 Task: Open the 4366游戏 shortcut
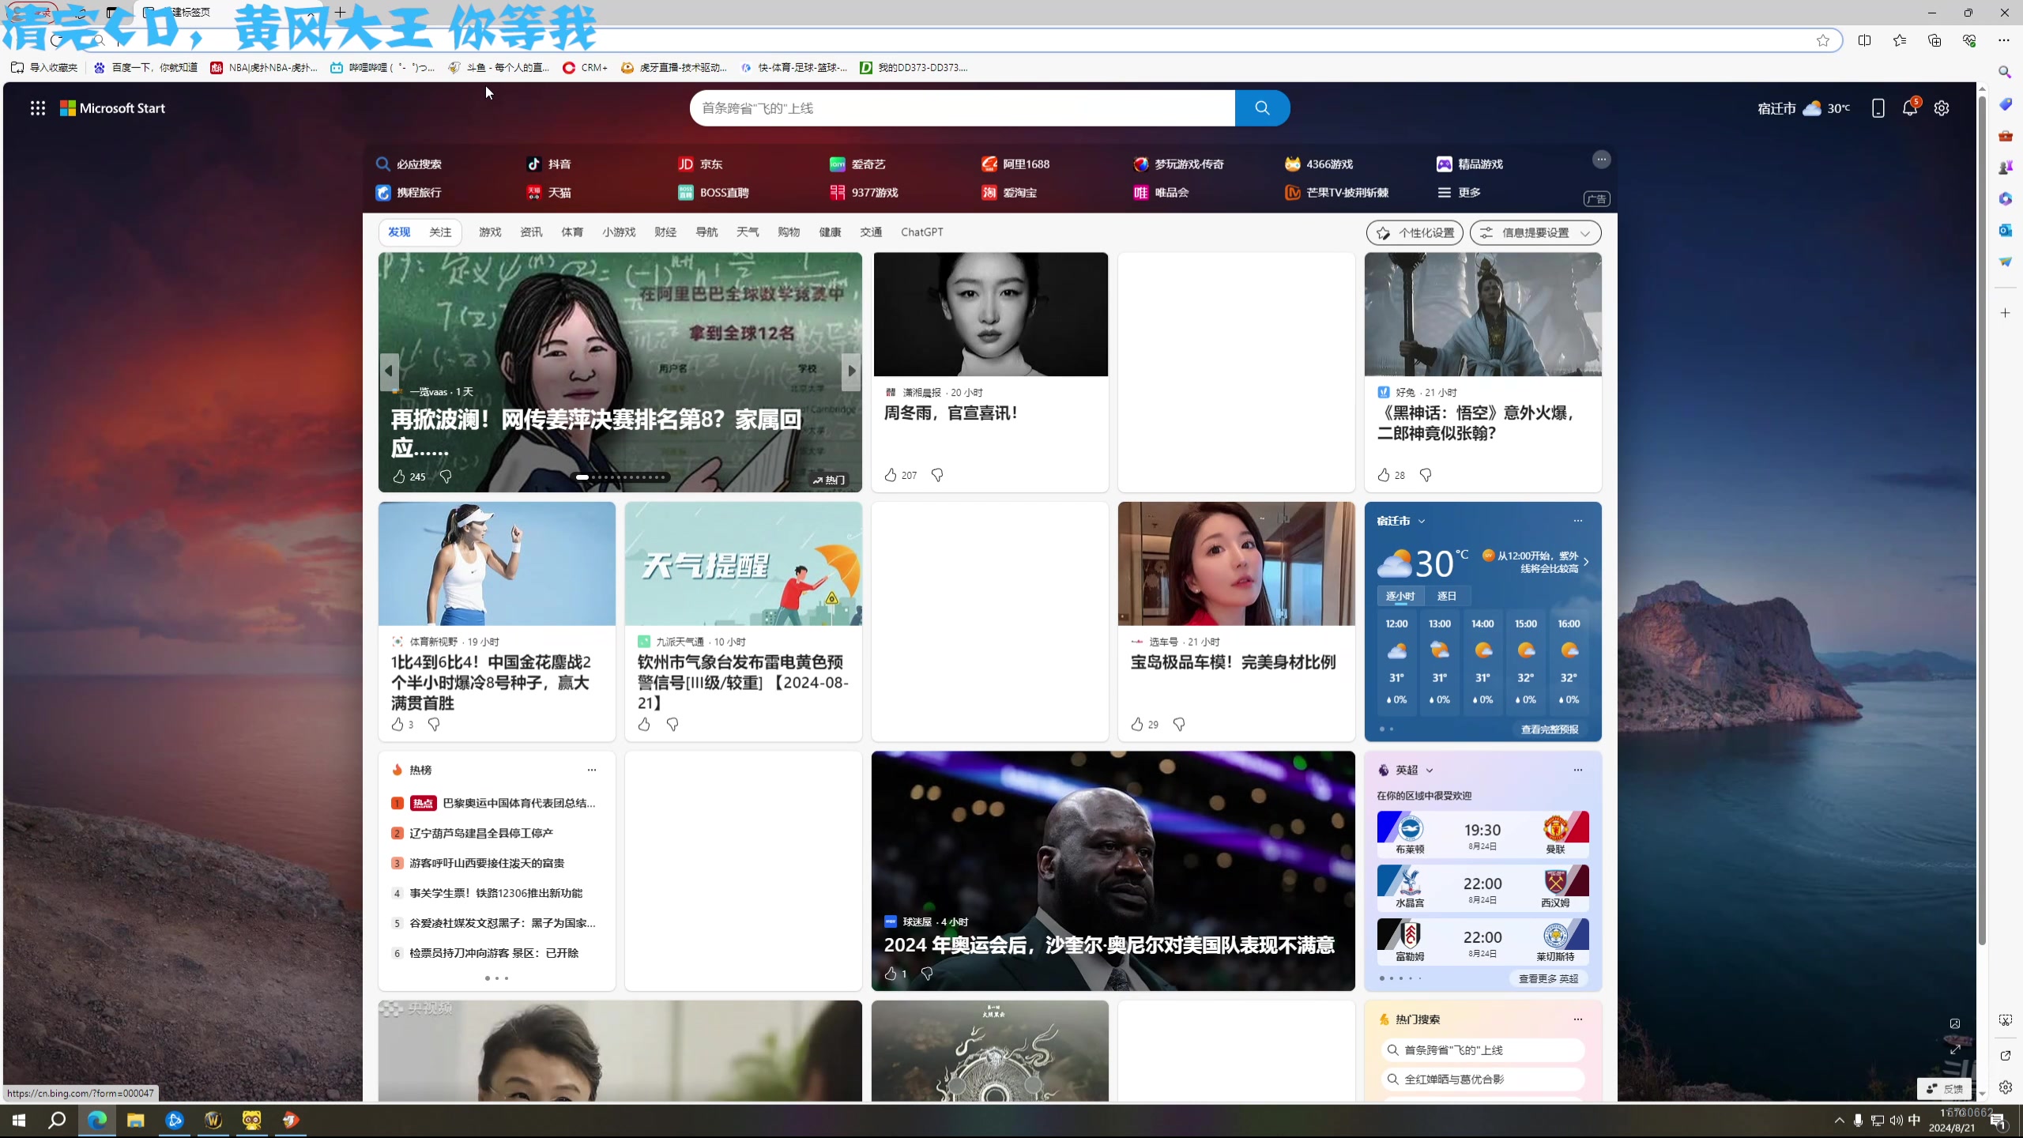(x=1319, y=164)
